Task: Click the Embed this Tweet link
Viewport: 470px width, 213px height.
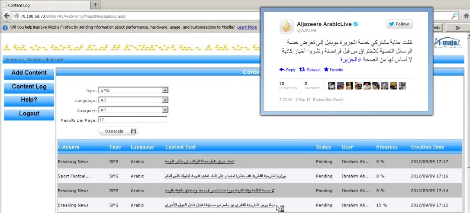Action: tap(328, 100)
